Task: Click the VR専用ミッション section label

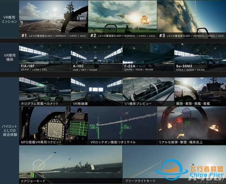Action: 10,19
